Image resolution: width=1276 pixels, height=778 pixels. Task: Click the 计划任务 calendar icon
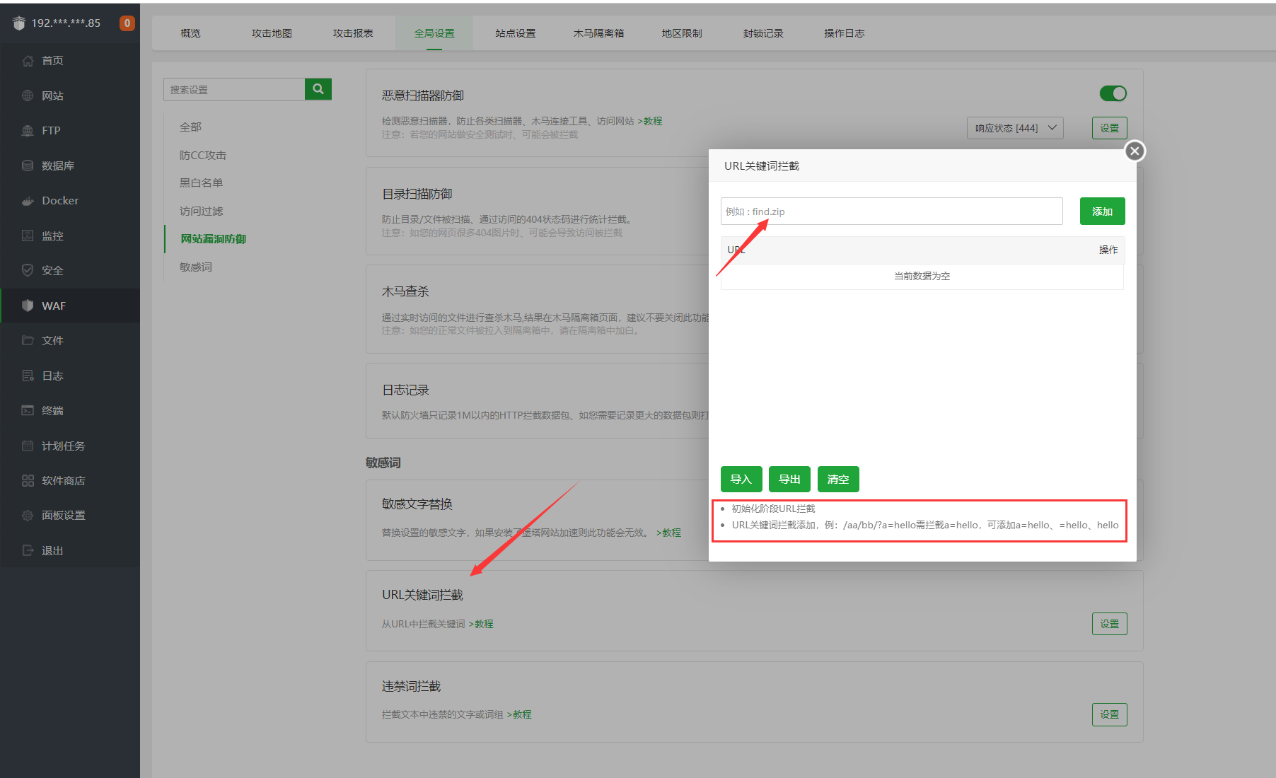point(28,446)
